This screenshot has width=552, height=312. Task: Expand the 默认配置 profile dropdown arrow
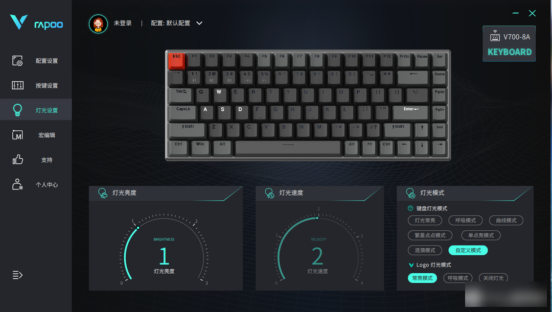(x=199, y=23)
